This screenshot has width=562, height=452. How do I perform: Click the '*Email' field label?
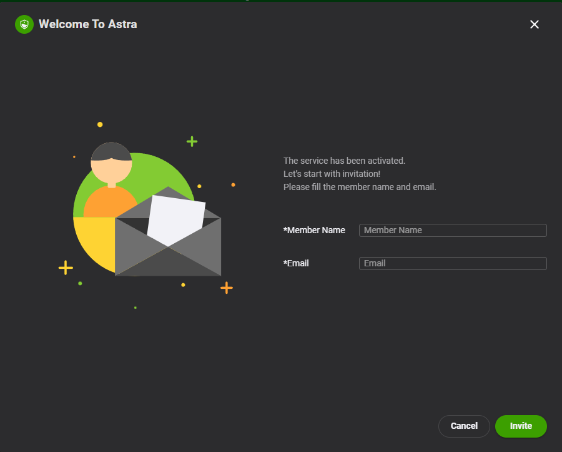coord(296,263)
